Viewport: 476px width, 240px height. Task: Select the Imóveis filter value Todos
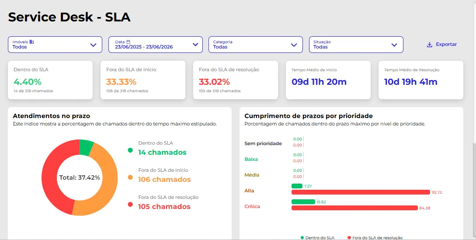click(x=19, y=47)
